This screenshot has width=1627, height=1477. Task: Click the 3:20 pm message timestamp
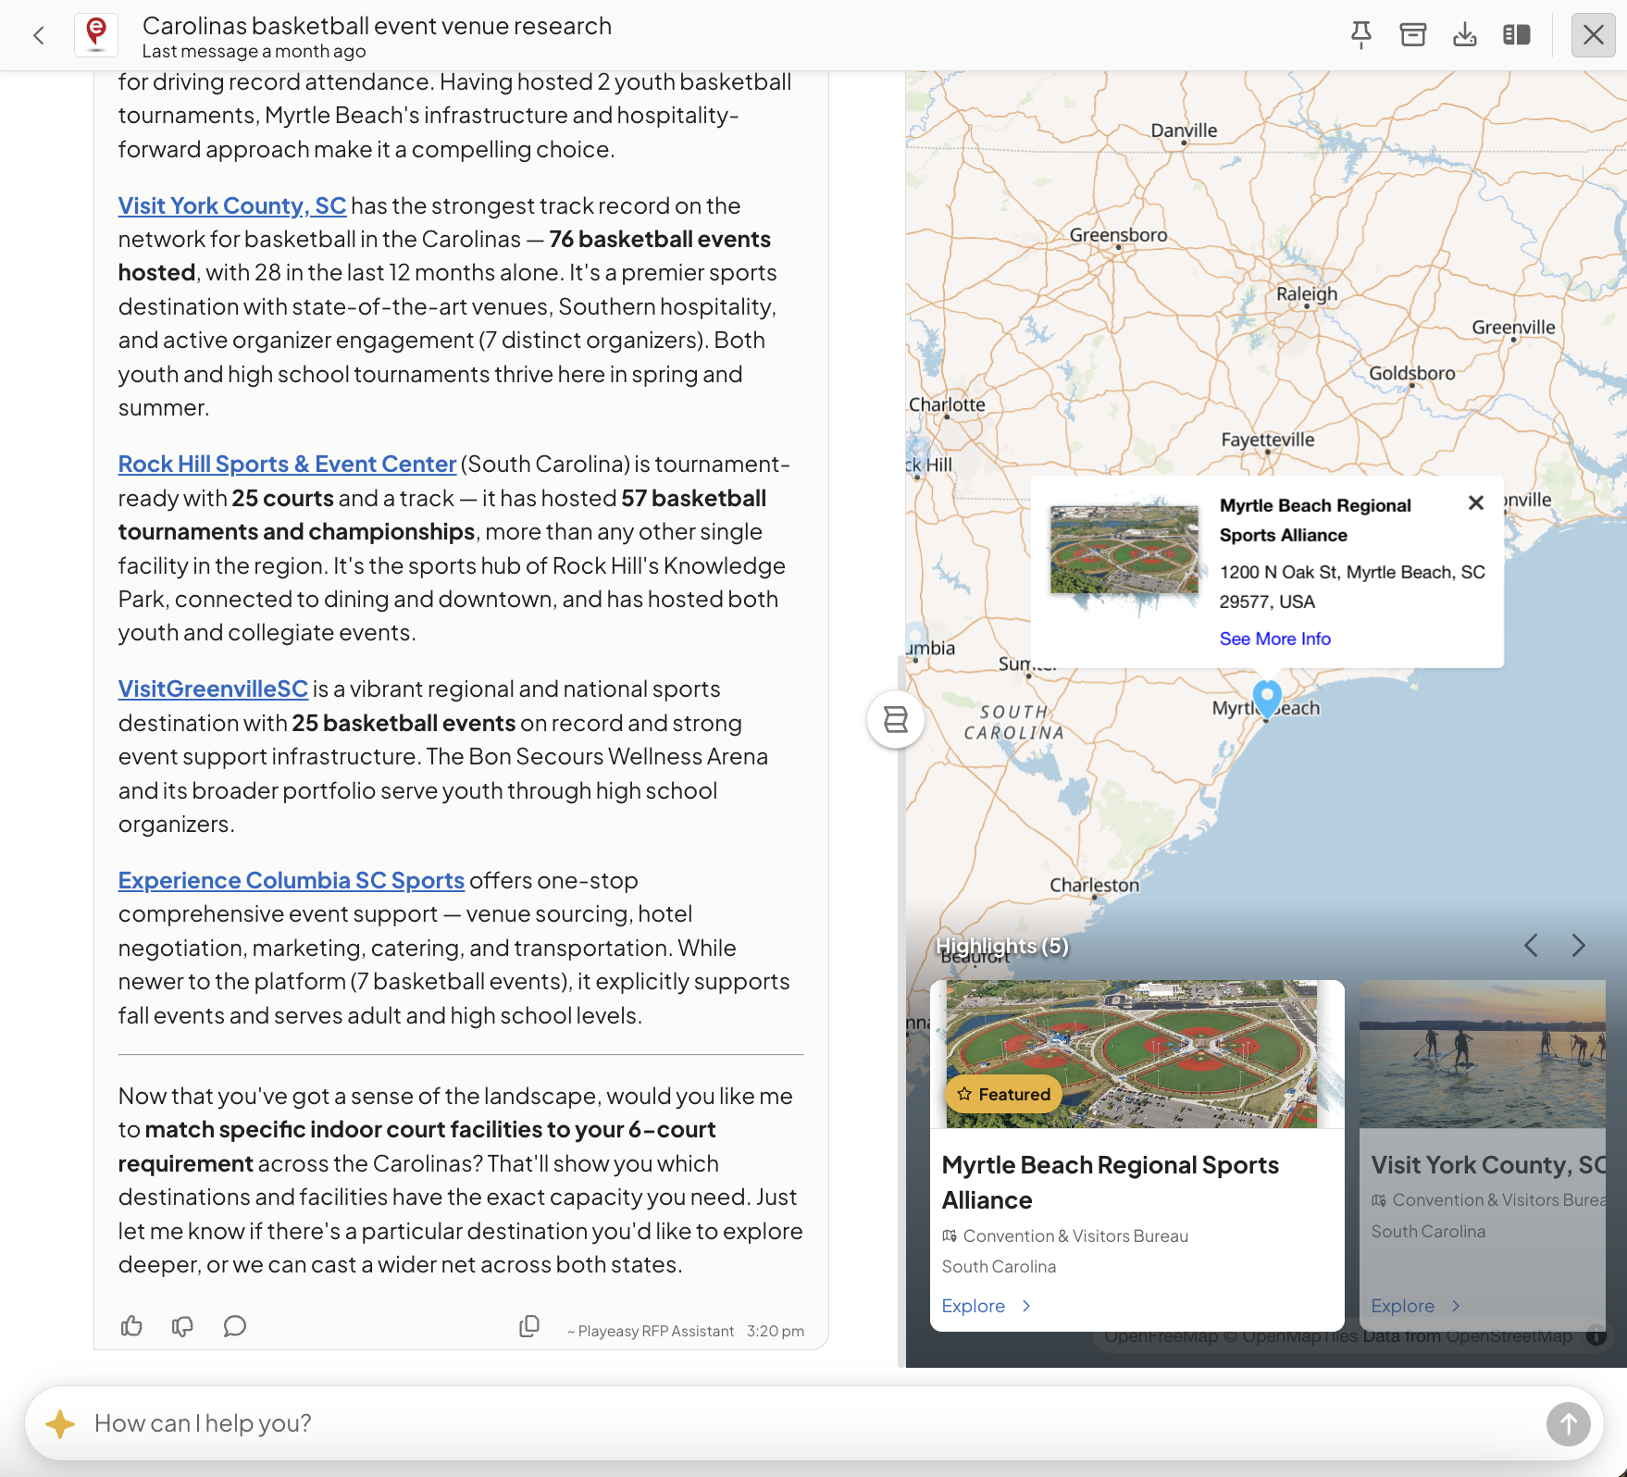[776, 1331]
